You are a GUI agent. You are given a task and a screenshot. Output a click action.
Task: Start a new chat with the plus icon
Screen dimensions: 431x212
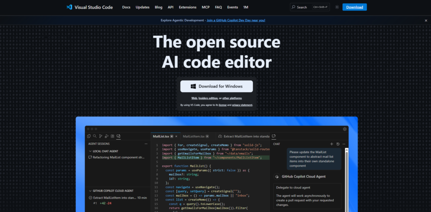coord(332,144)
